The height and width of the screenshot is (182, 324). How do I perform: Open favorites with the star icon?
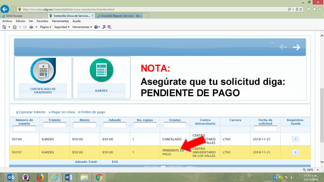click(314, 9)
